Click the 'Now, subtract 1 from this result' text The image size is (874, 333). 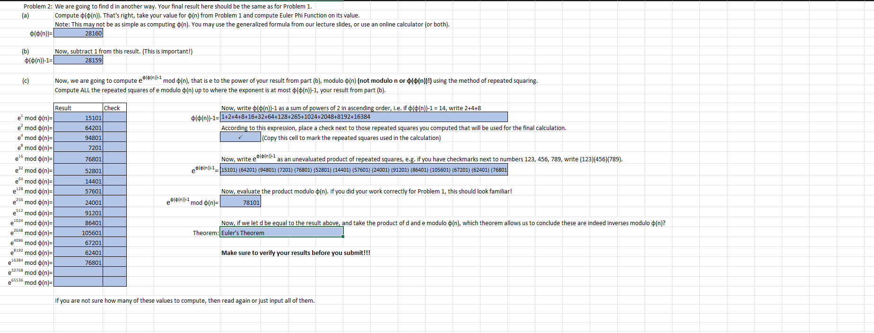(124, 51)
